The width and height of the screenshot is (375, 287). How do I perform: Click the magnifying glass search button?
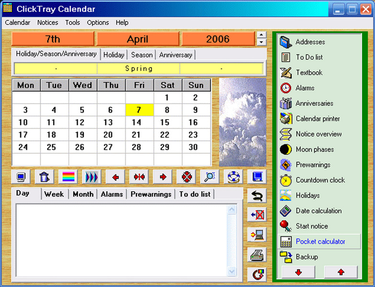click(x=210, y=177)
